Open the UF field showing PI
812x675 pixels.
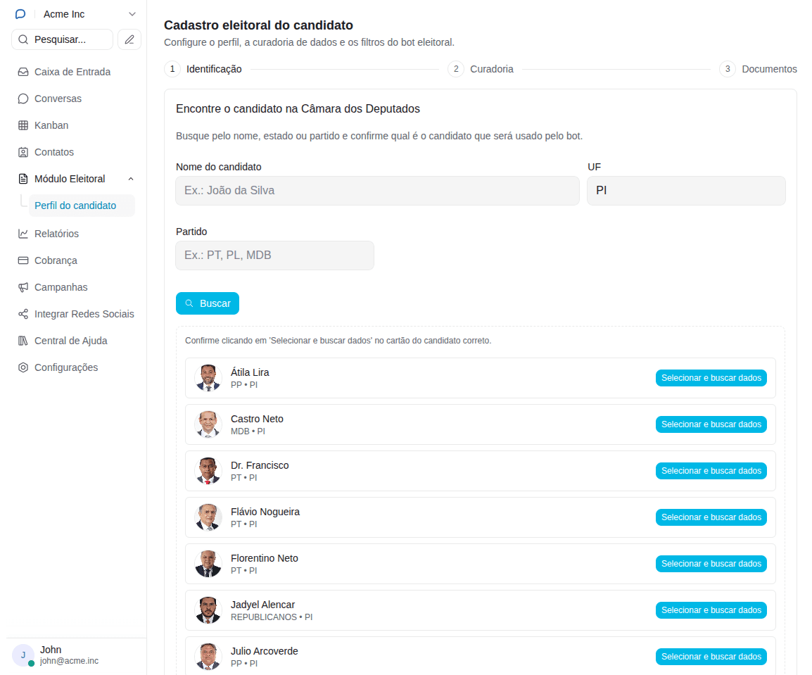686,191
